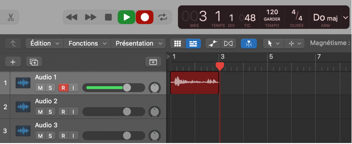Record-arm the Audio 2 track
The height and width of the screenshot is (144, 352).
point(63,112)
